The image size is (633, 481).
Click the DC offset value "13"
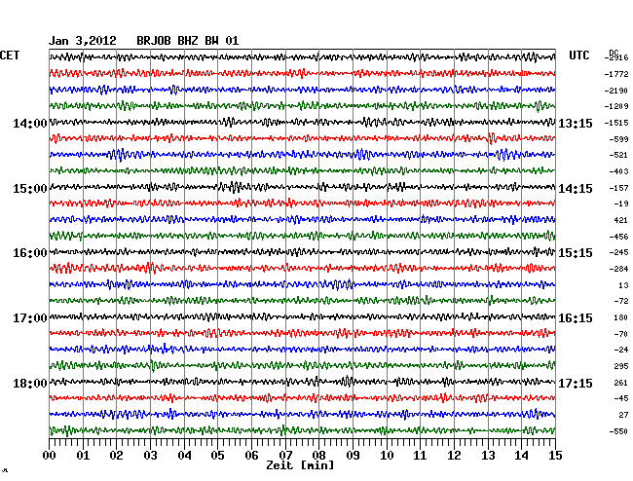(x=623, y=285)
